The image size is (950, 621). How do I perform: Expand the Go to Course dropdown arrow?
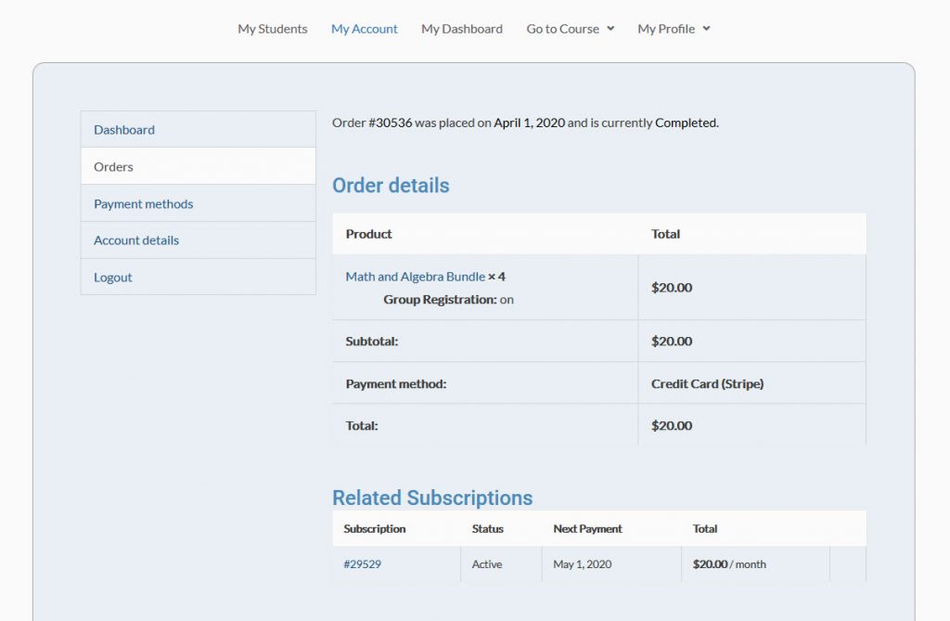click(x=610, y=29)
